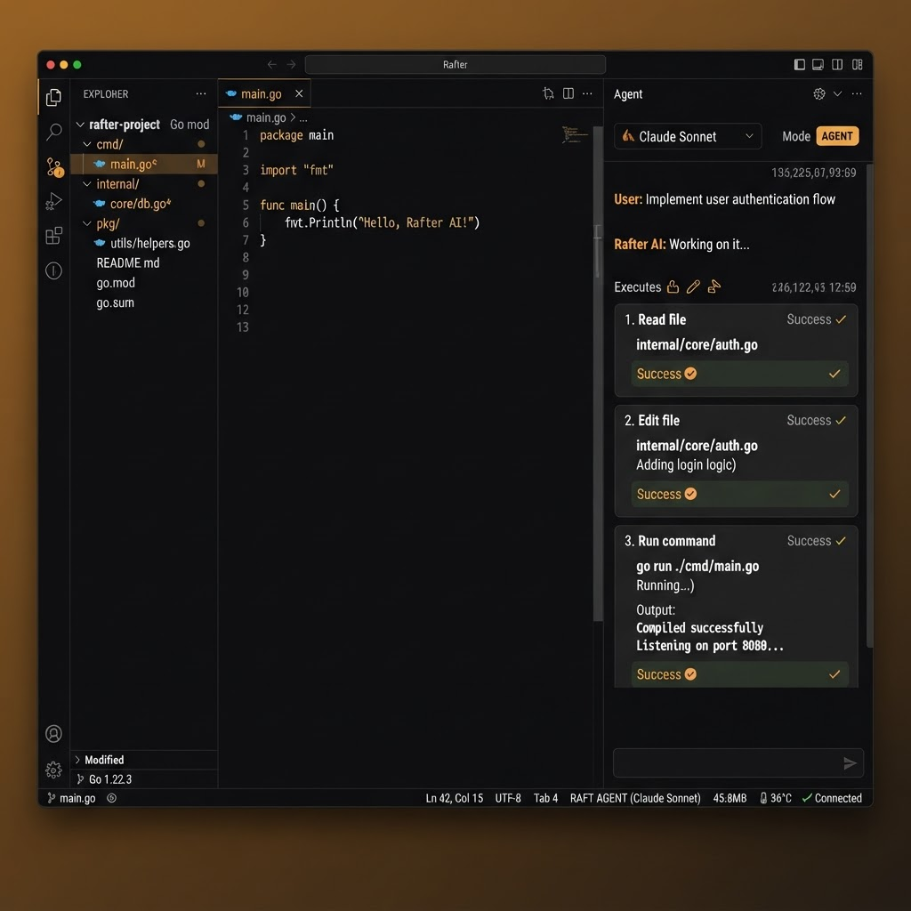The height and width of the screenshot is (911, 911).
Task: Click the Success bar under Read file
Action: (x=739, y=374)
